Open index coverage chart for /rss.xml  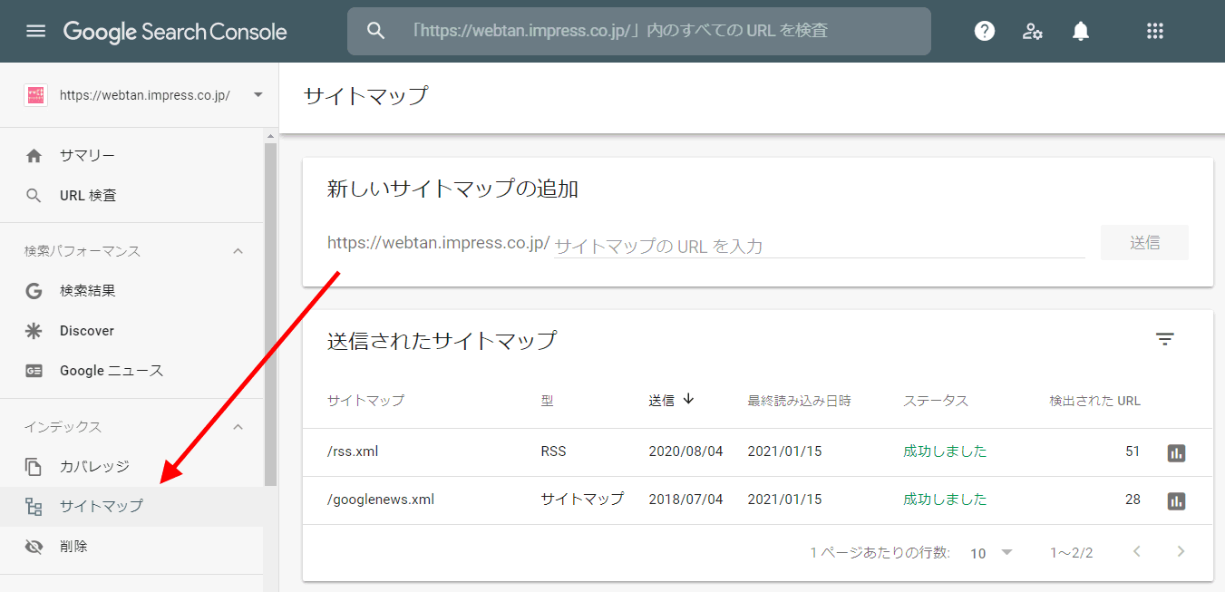click(1176, 452)
